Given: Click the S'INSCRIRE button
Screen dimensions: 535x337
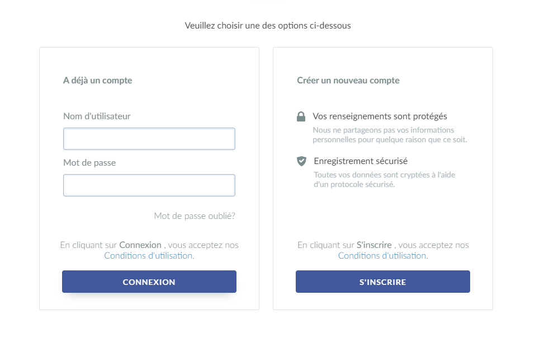Looking at the screenshot, I should tap(383, 282).
